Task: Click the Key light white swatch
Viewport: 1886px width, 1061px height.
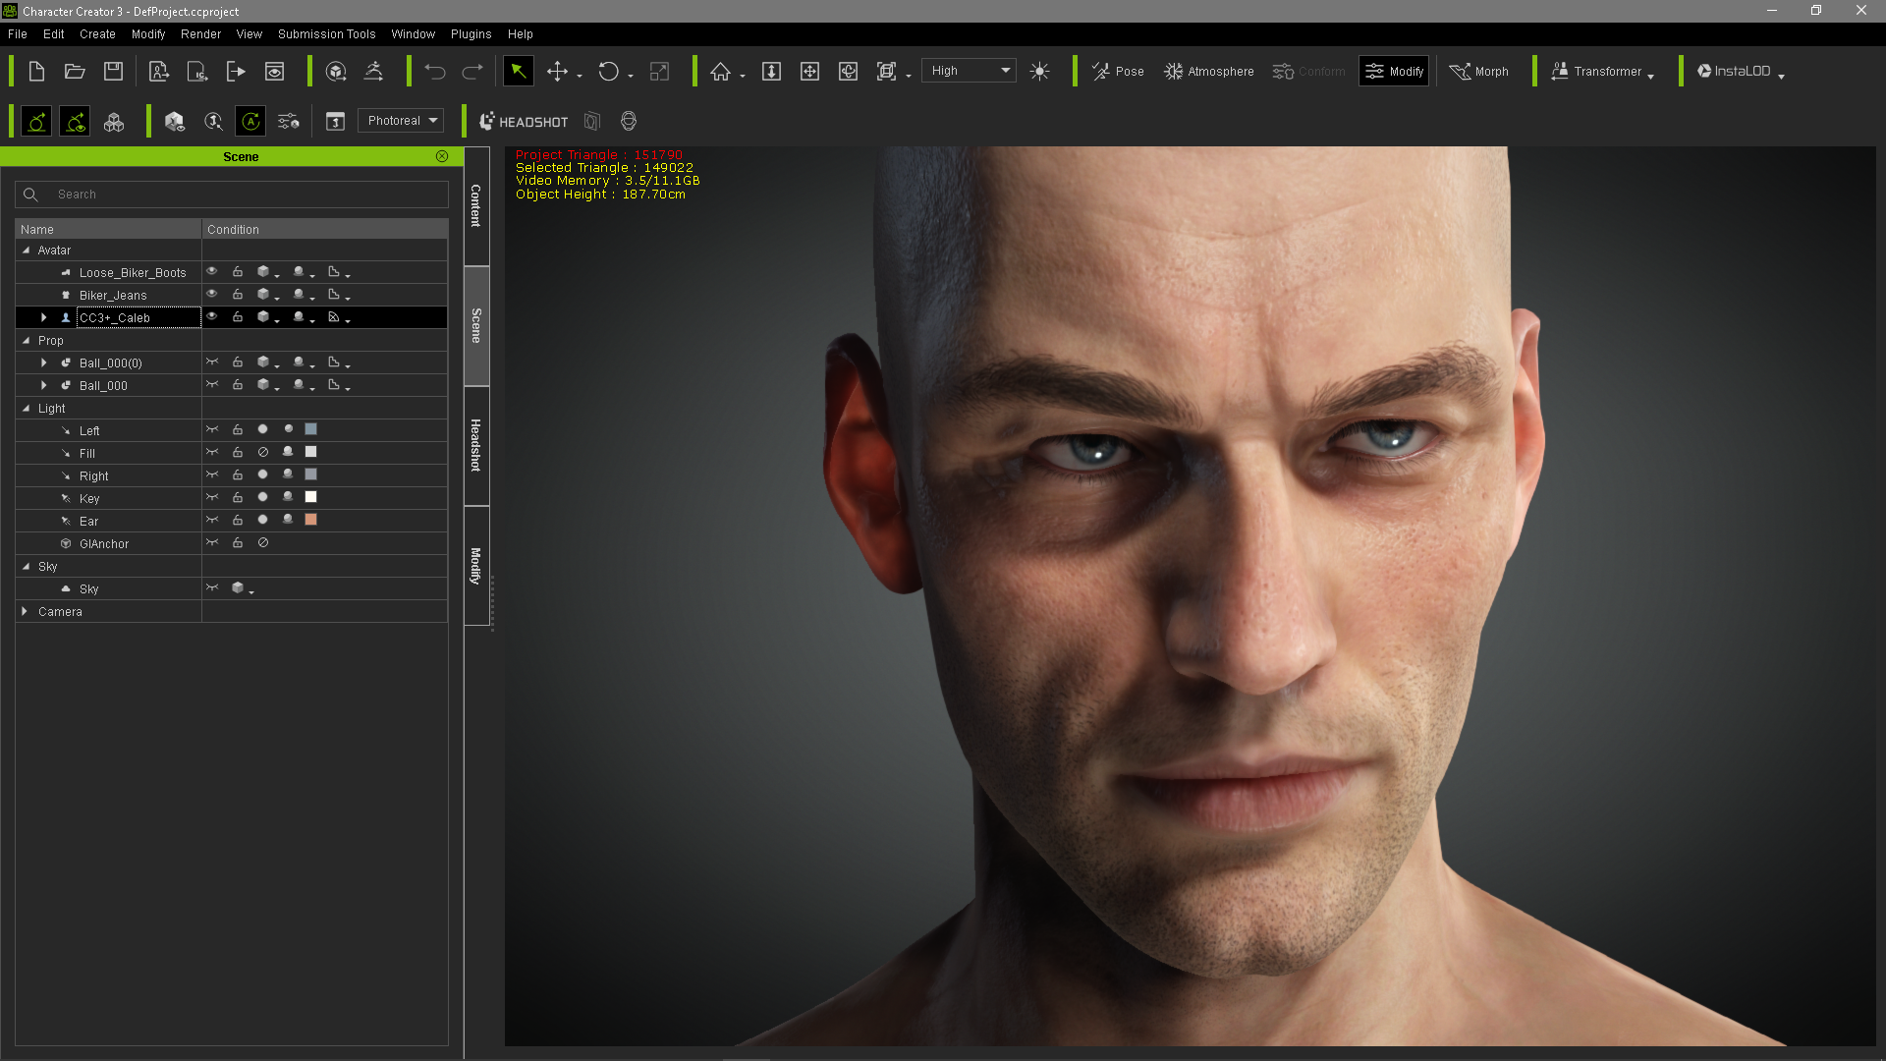Action: pos(310,497)
